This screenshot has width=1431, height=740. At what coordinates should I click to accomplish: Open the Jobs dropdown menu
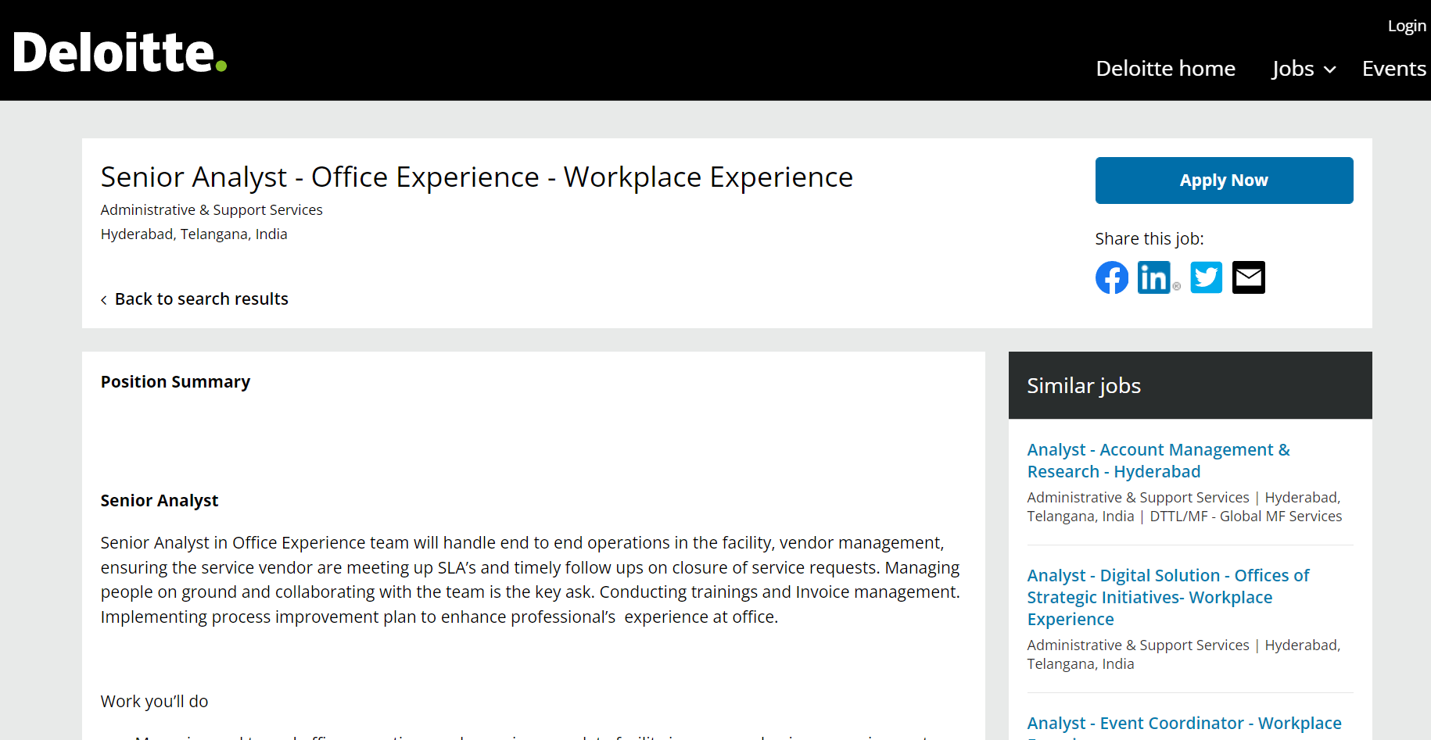tap(1303, 69)
